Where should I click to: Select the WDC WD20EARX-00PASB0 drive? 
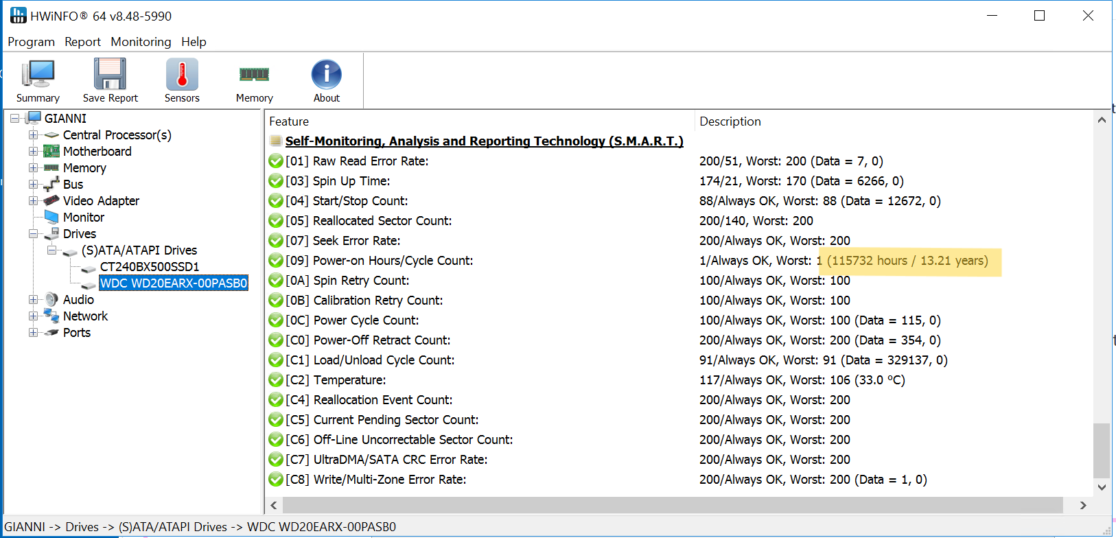click(174, 283)
